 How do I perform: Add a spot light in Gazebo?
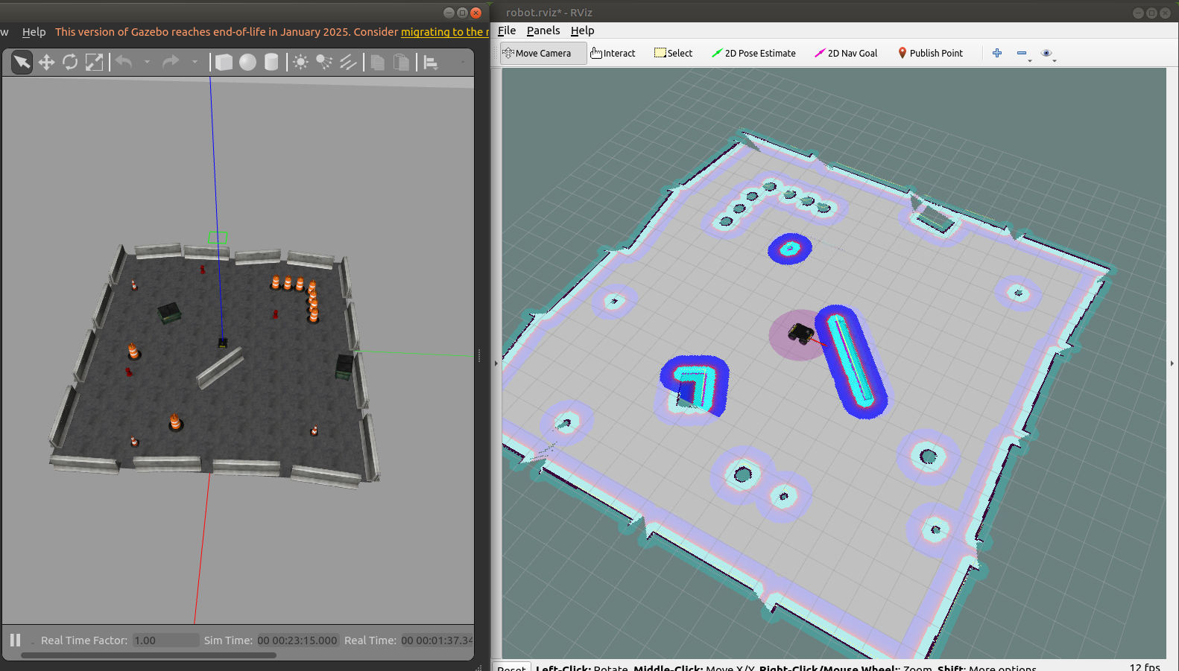pos(324,62)
